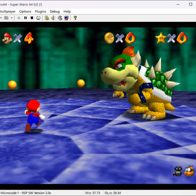Image resolution: width=196 pixels, height=196 pixels.
Task: Click the greyed eject ROM icon
Action: click(19, 18)
